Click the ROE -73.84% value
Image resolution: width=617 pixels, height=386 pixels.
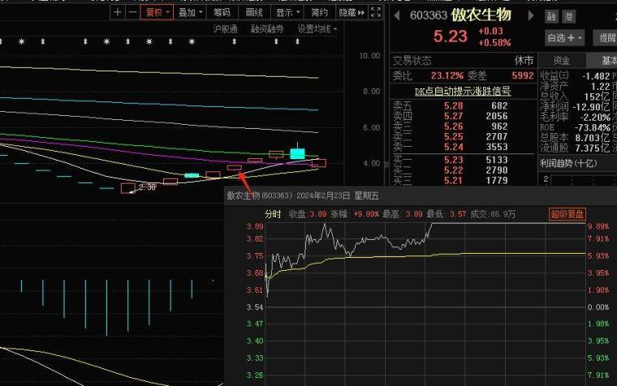coord(592,127)
